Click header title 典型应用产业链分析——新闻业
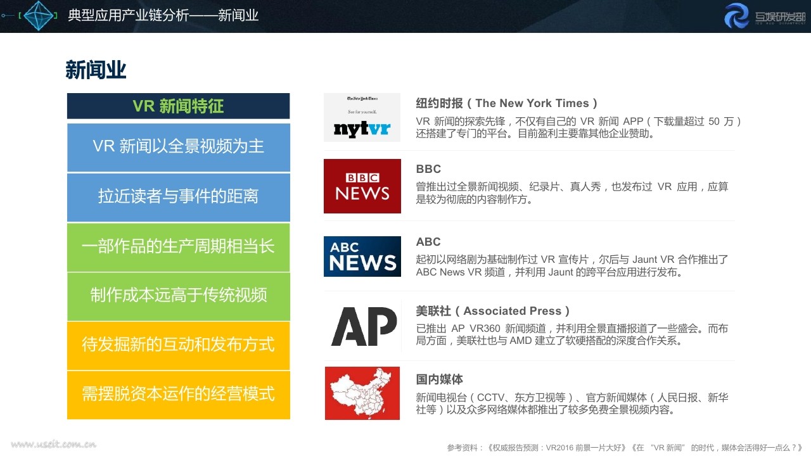Viewport: 811px width, 456px height. click(x=163, y=15)
